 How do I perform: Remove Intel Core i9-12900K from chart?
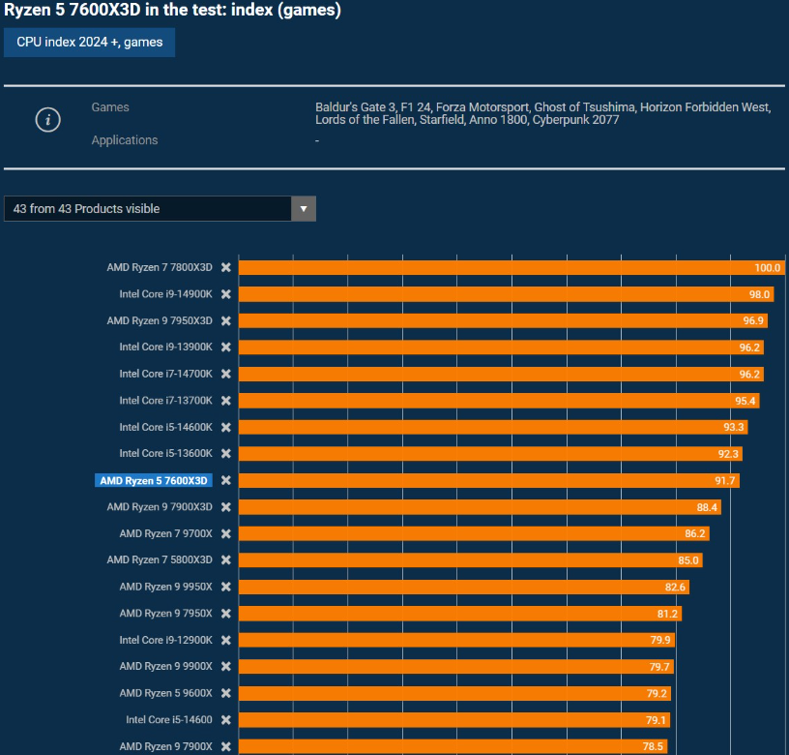[x=226, y=640]
